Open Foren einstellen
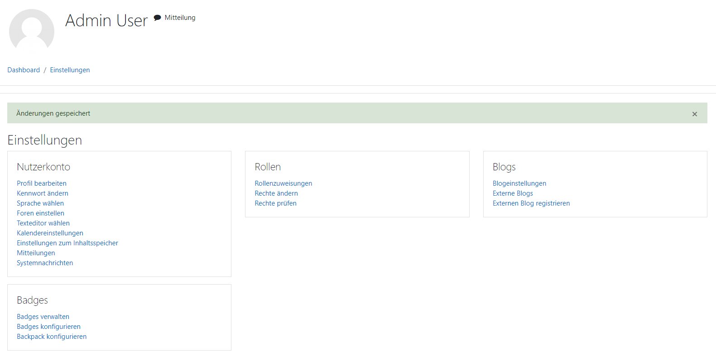The height and width of the screenshot is (356, 716). 40,213
